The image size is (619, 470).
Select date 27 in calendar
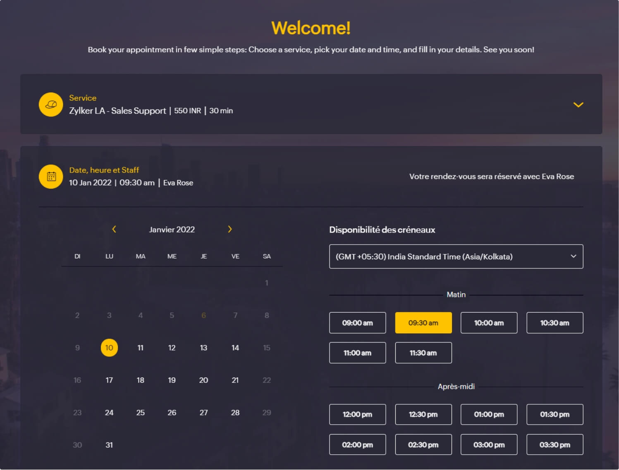tap(203, 413)
